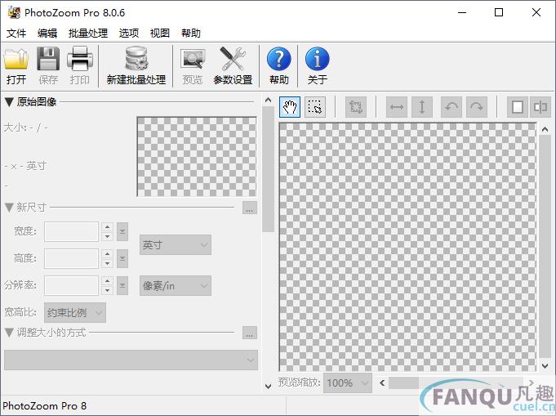Switch to single preview pane view
This screenshot has width=556, height=416.
click(518, 107)
